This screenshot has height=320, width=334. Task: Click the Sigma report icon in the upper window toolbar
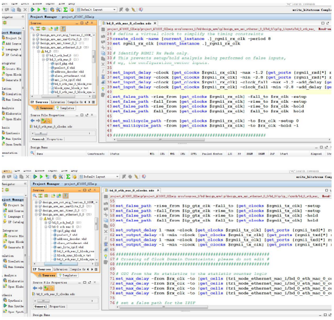point(65,9)
